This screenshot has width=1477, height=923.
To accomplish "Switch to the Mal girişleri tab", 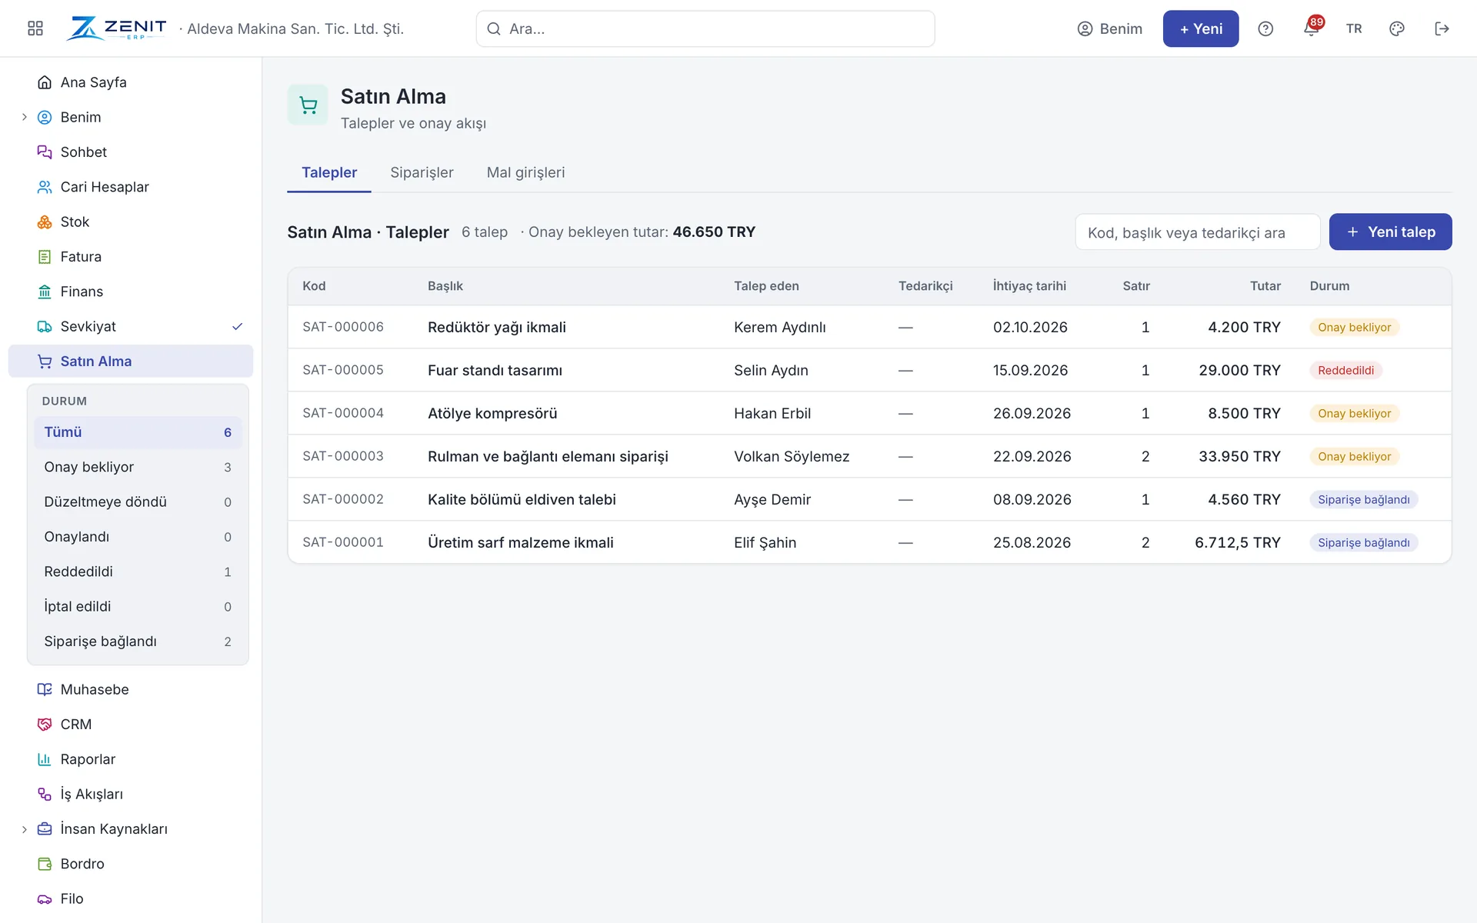I will 525,173.
